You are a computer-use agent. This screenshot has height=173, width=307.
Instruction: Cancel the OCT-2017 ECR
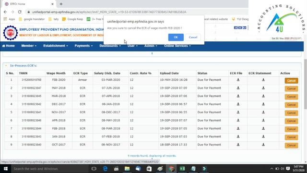click(x=291, y=145)
